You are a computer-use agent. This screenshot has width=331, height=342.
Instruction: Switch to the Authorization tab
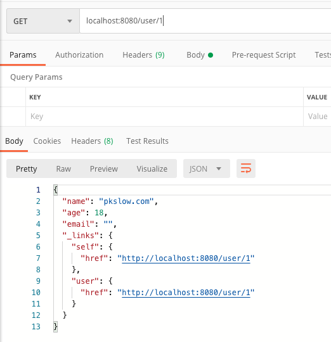79,54
